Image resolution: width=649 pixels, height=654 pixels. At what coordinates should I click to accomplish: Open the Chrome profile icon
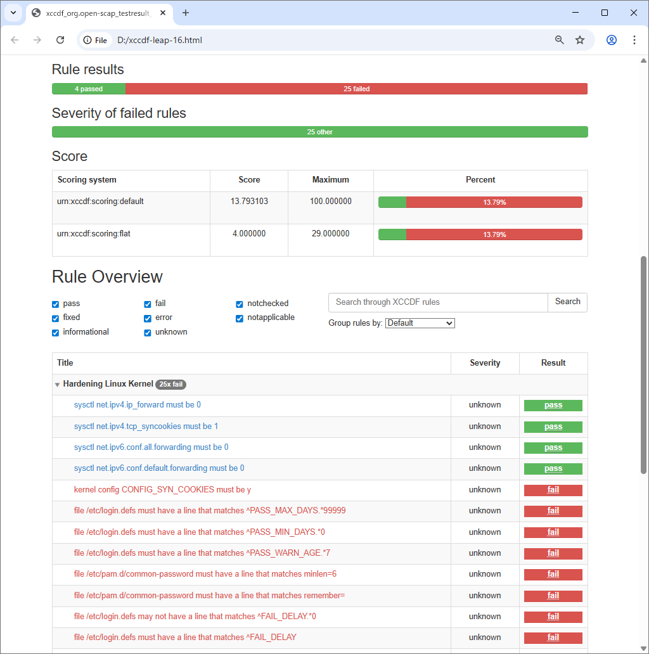[x=612, y=40]
